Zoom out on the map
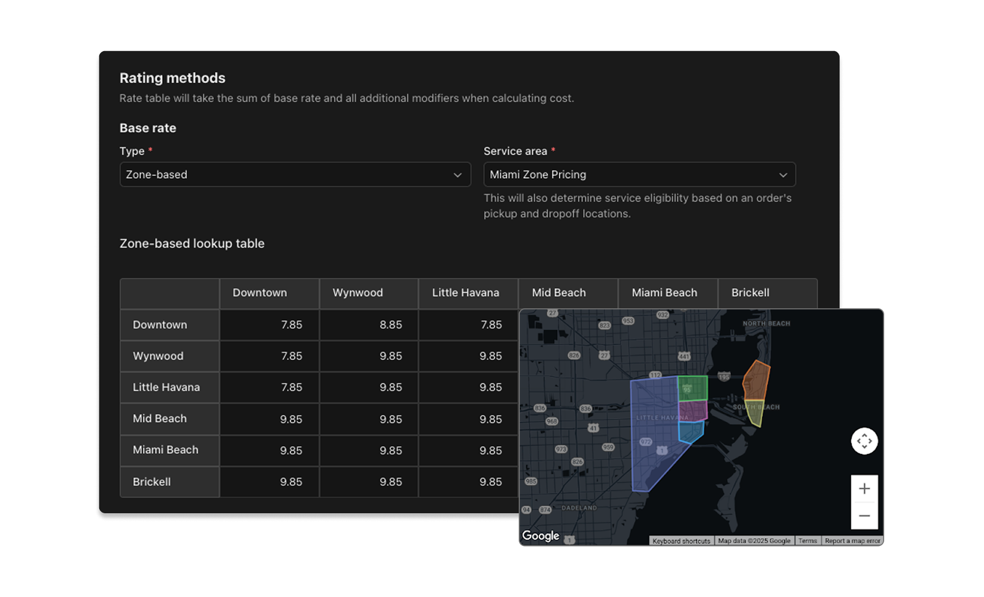 pos(864,516)
